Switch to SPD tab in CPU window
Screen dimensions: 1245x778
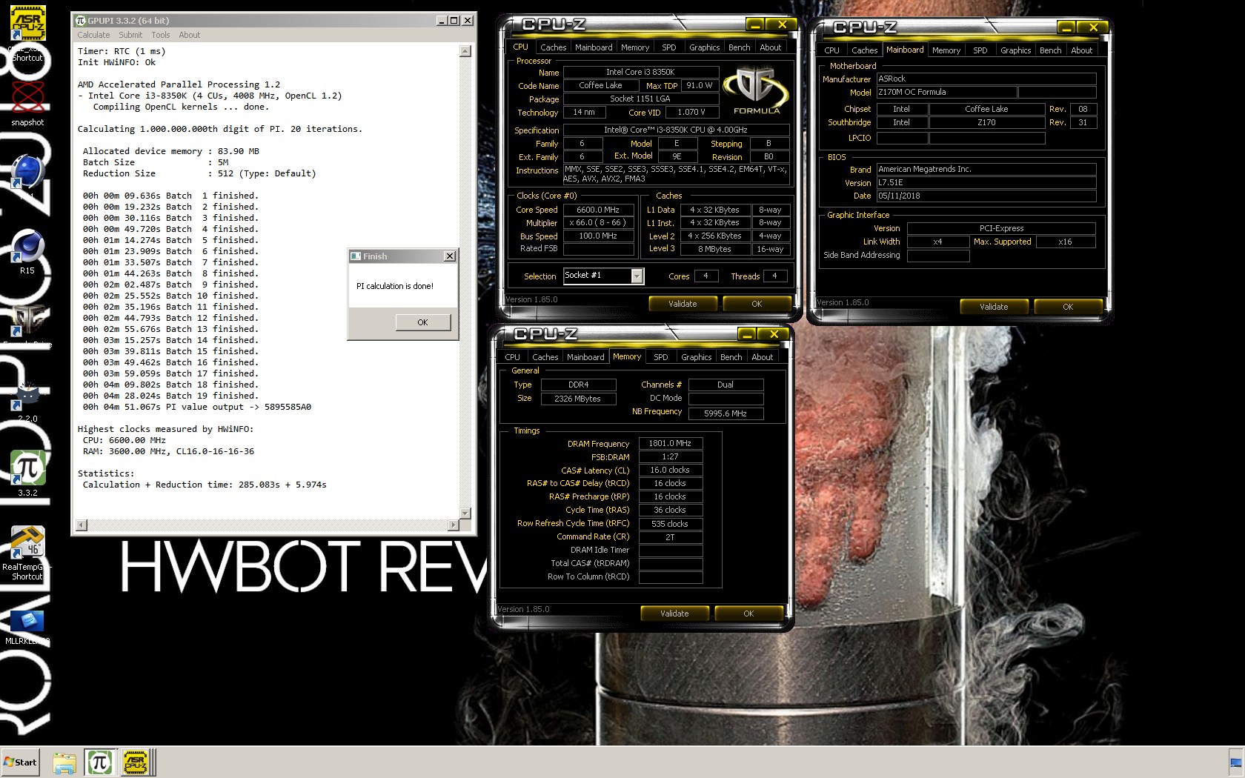pyautogui.click(x=669, y=47)
